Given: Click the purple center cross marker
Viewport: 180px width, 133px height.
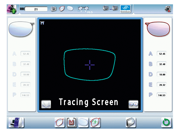Looking at the screenshot, I should [90, 65].
